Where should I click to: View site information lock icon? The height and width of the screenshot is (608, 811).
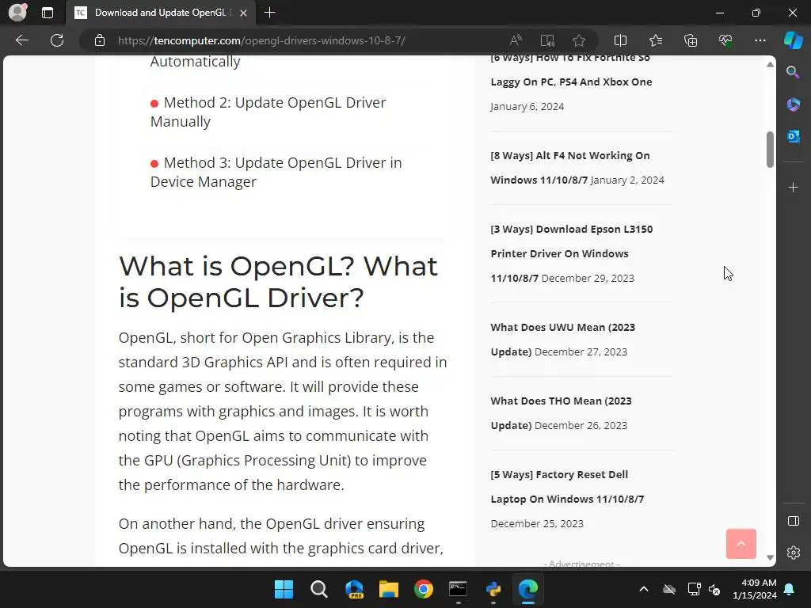[x=100, y=40]
